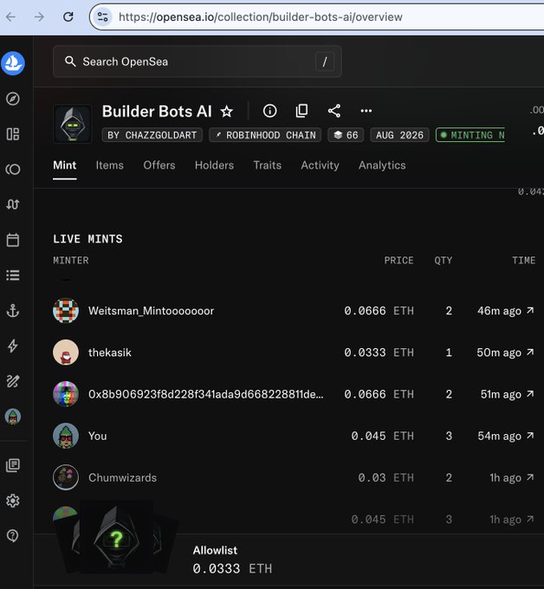Click the OpenSea logo in sidebar
Viewport: 544px width, 589px height.
tap(13, 63)
